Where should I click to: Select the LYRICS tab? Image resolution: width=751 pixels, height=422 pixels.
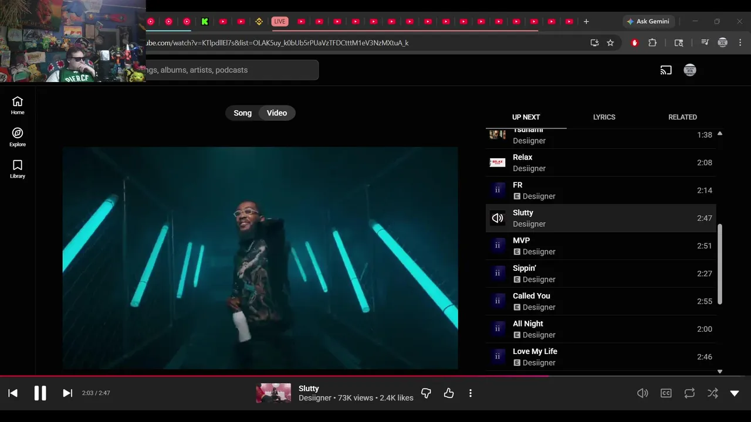pyautogui.click(x=604, y=117)
